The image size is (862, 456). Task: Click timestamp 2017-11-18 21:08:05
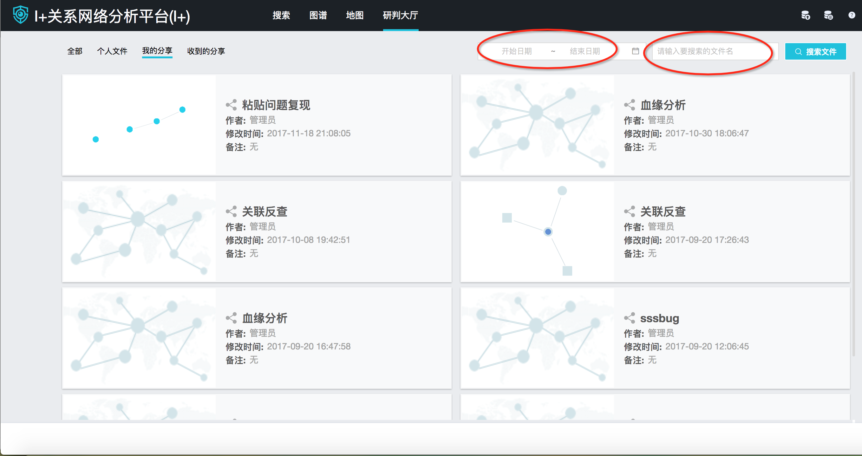(x=309, y=134)
